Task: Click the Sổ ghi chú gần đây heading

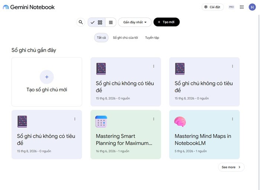Action: 34,50
